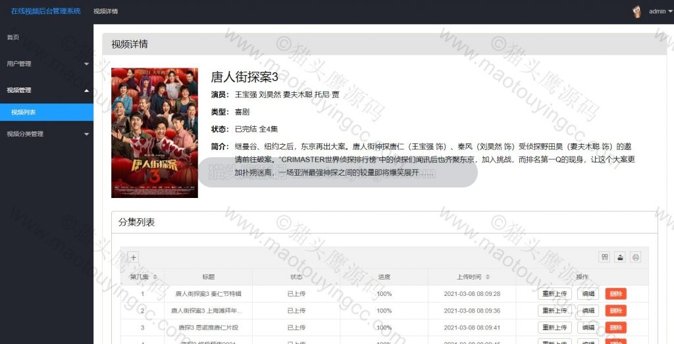Click the 分集列表 section heading

coord(136,222)
